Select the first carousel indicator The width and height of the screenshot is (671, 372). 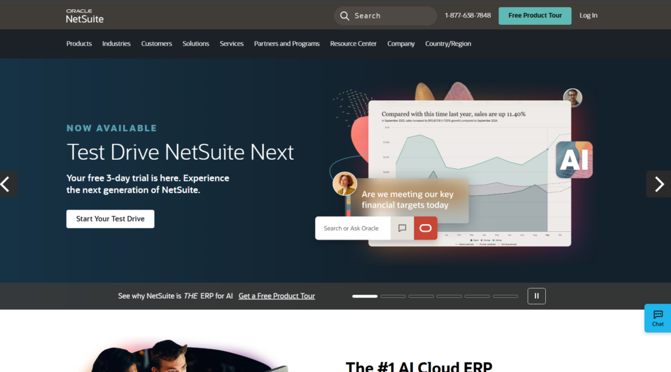(x=365, y=296)
